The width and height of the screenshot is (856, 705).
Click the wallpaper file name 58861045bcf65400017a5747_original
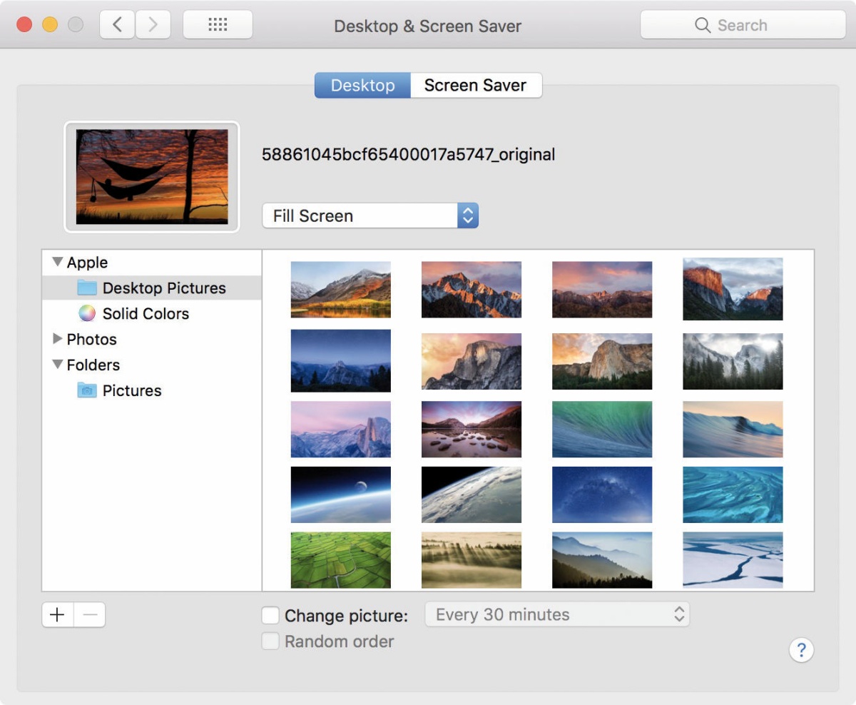[408, 154]
